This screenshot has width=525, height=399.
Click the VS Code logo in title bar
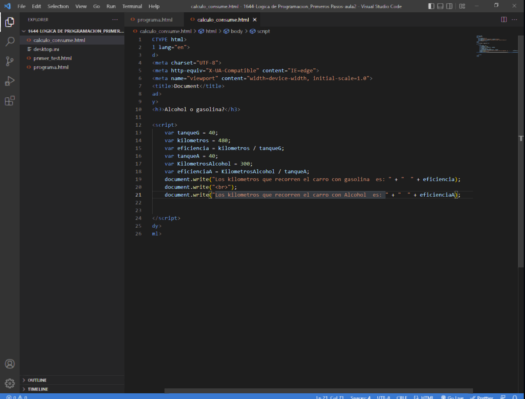7,6
